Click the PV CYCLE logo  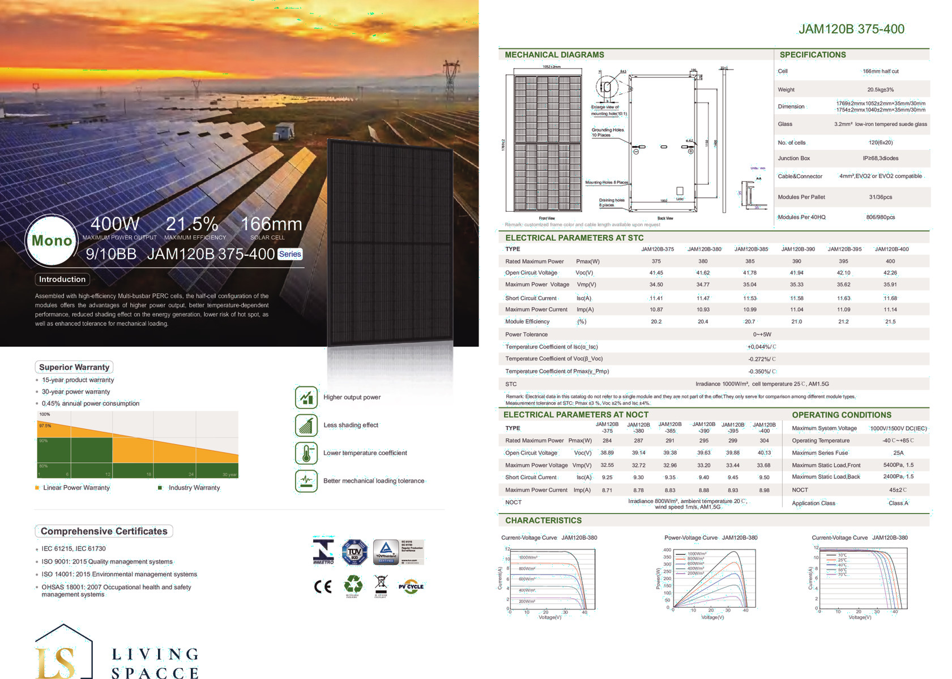pos(411,587)
